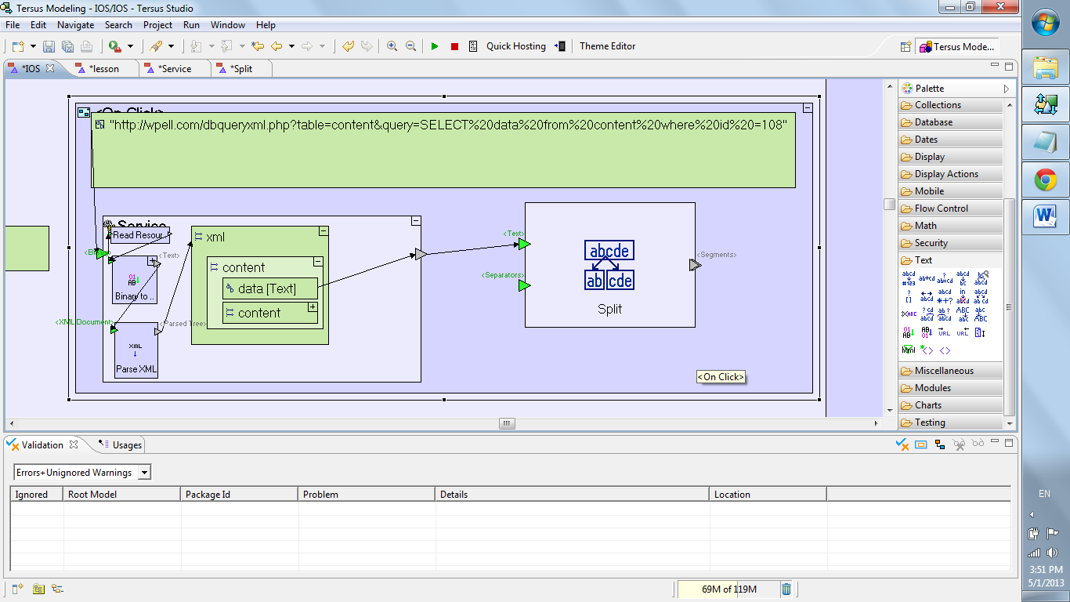
Task: Select the Parse XML block
Action: [x=136, y=350]
